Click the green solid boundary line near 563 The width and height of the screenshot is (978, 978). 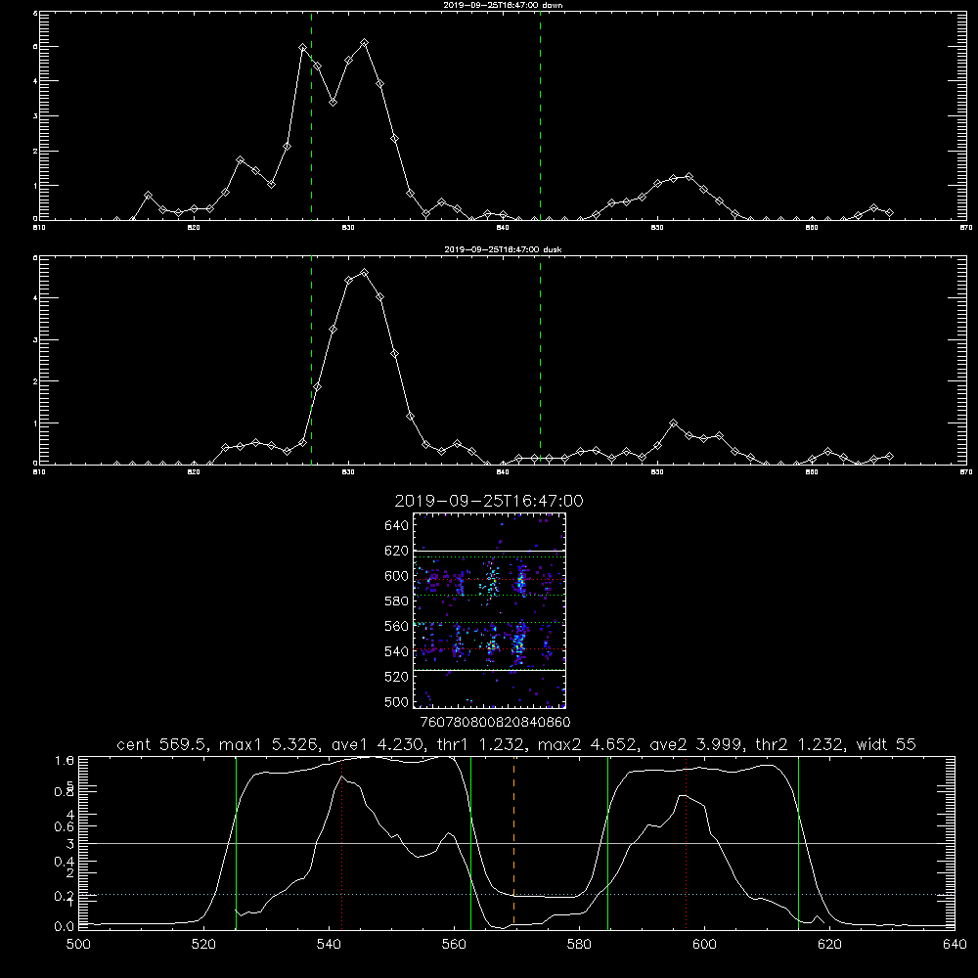[x=471, y=843]
